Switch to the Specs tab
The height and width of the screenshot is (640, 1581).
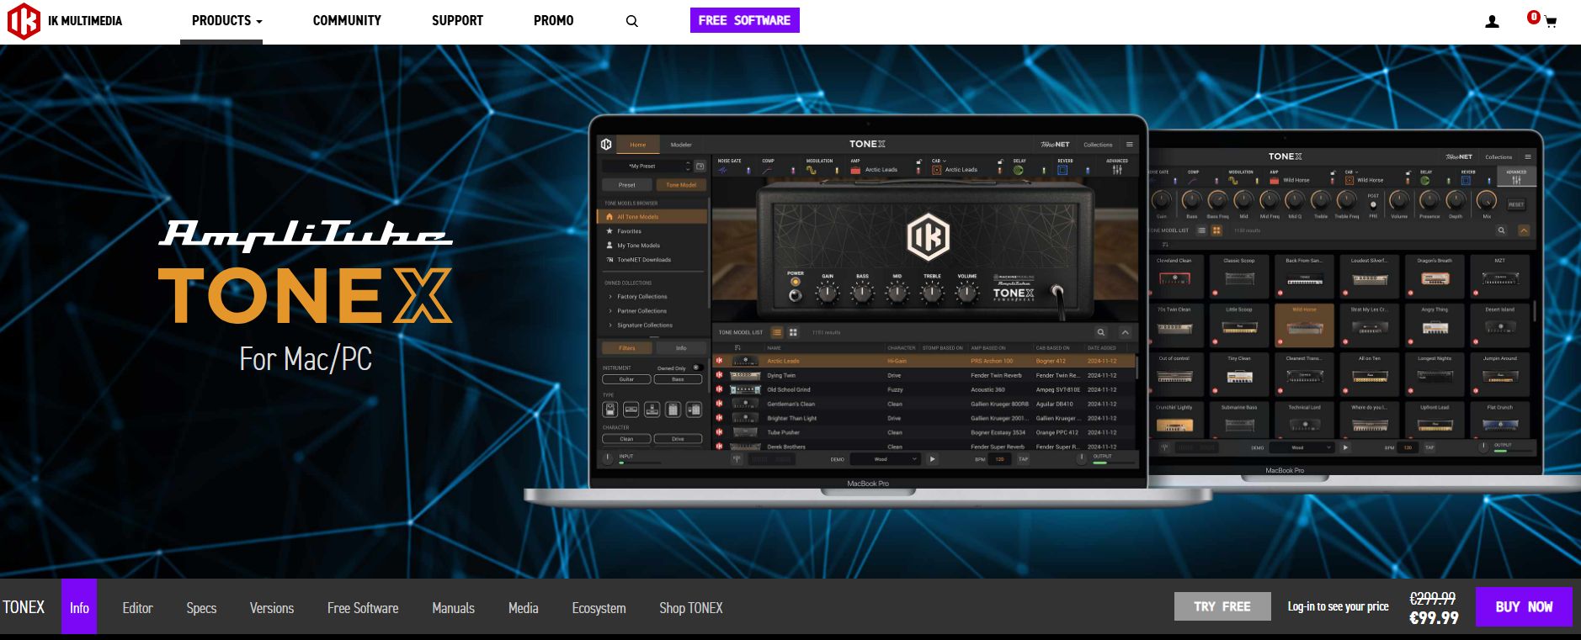(201, 608)
